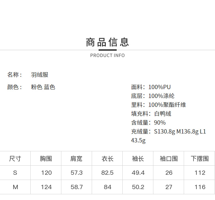Click the color value 粉色 蓝色
Screen dimensions: 215x200
tap(43, 87)
